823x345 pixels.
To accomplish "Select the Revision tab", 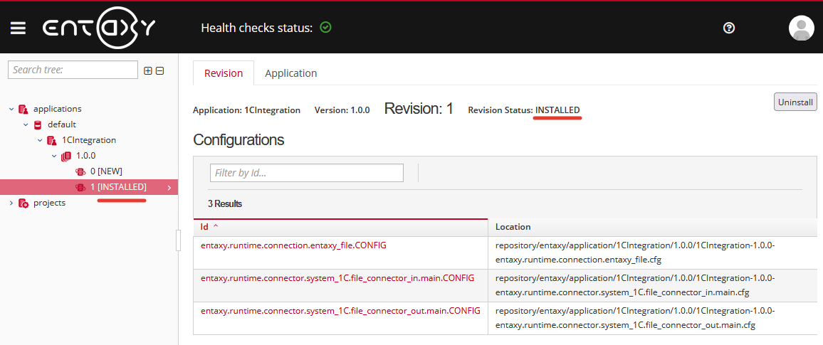I will (224, 73).
